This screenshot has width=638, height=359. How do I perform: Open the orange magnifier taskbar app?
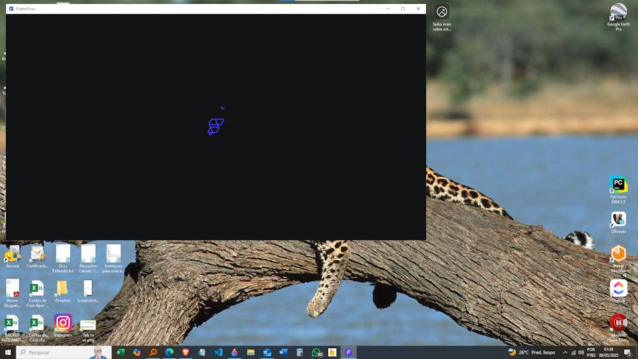153,352
